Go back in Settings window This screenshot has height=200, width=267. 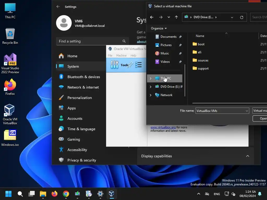pyautogui.click(x=58, y=7)
